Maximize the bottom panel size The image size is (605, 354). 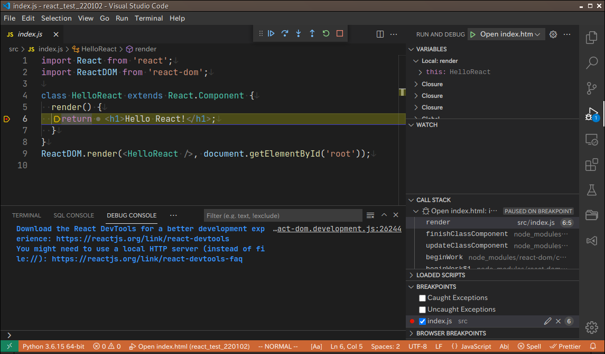click(384, 215)
